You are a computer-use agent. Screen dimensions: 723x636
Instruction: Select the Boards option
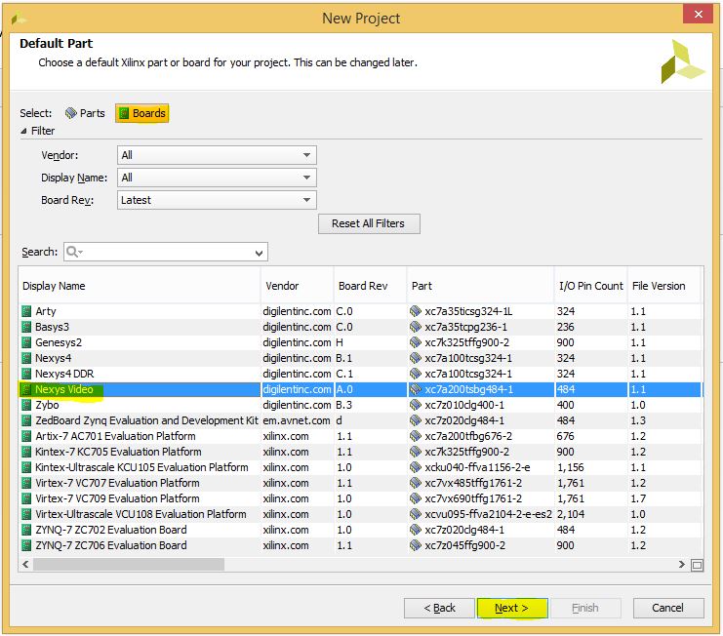142,113
